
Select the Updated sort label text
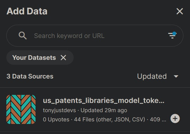152,76
